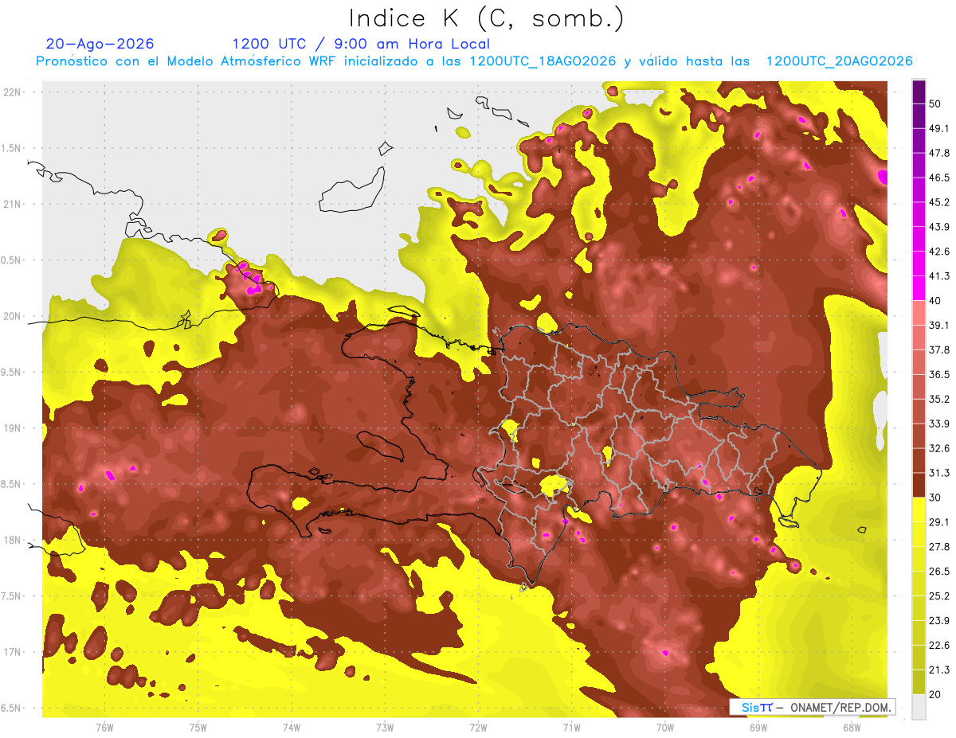Screen dimensions: 956x738
Task: Click the '70W' longitude label
Action: point(665,727)
